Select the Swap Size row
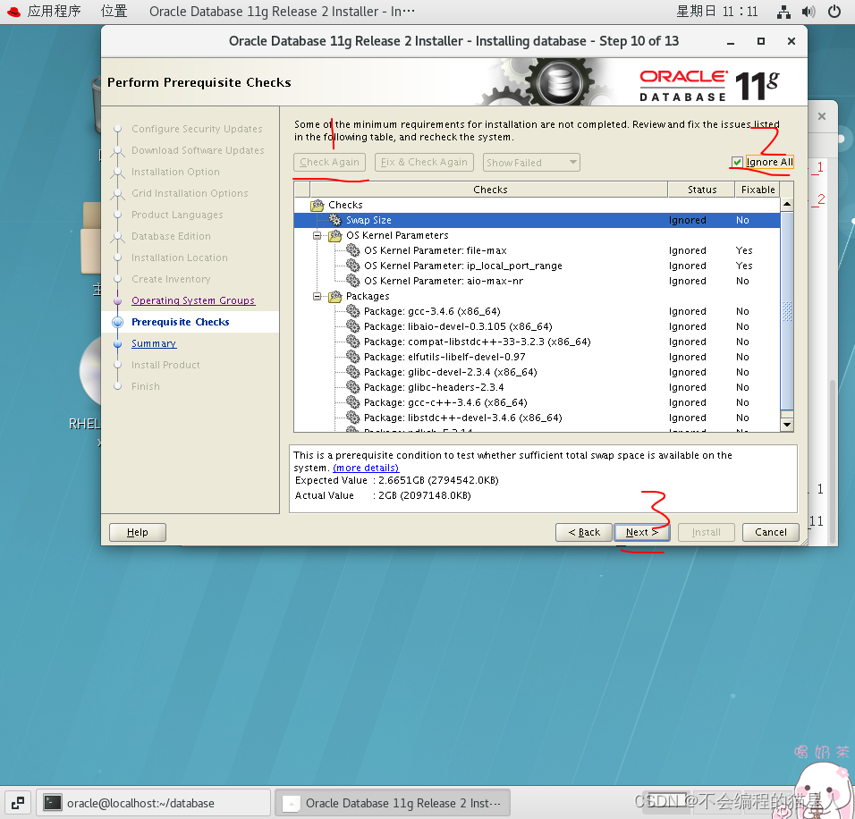The width and height of the screenshot is (855, 819). click(538, 220)
